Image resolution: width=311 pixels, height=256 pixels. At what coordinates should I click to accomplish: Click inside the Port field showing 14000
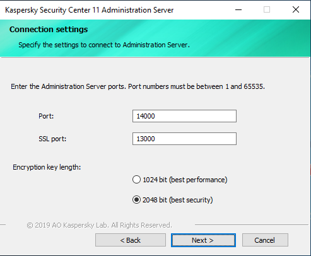pos(184,116)
